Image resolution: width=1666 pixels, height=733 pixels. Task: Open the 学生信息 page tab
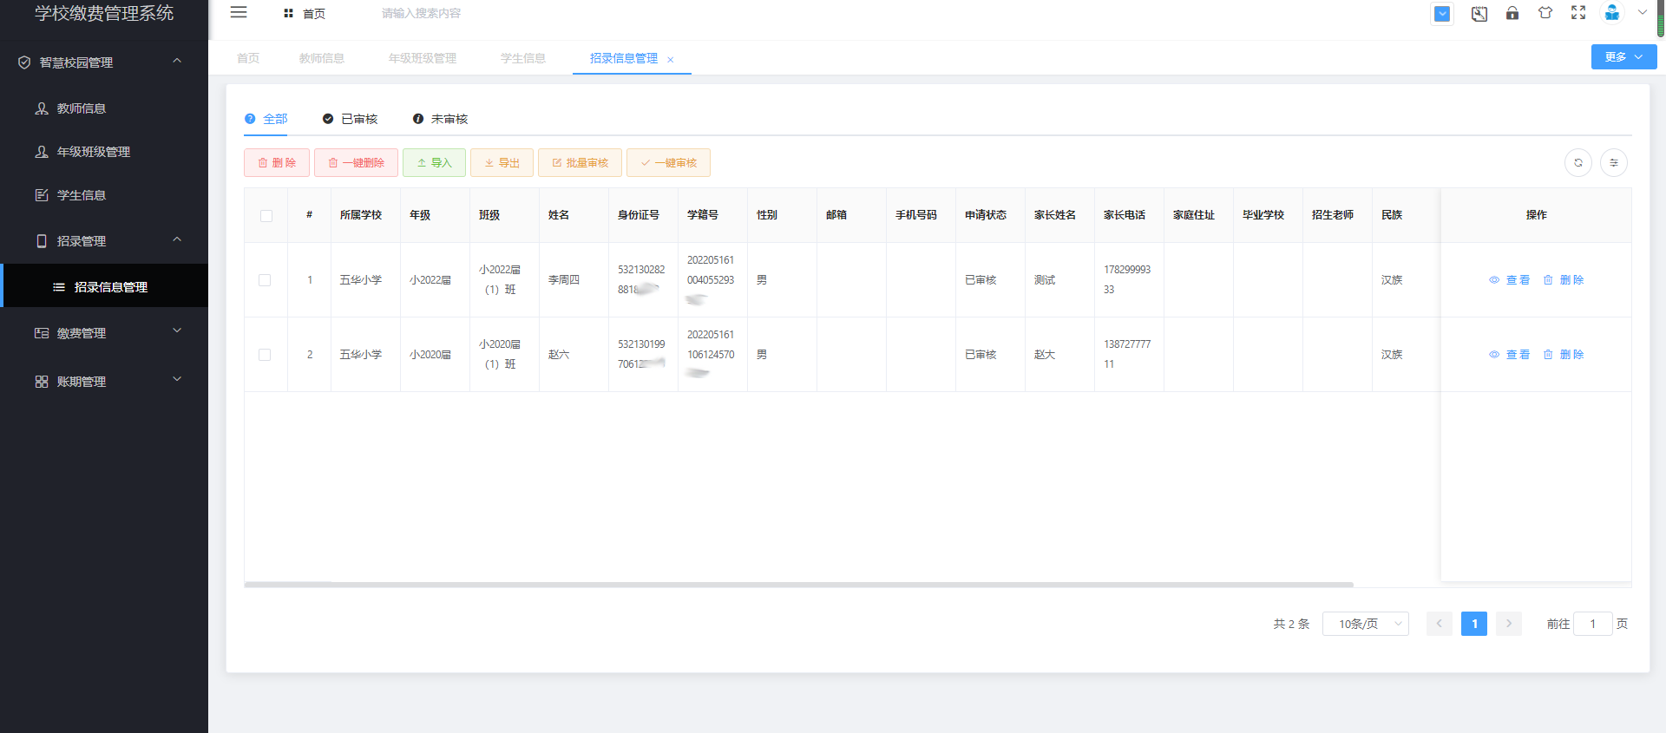coord(523,58)
